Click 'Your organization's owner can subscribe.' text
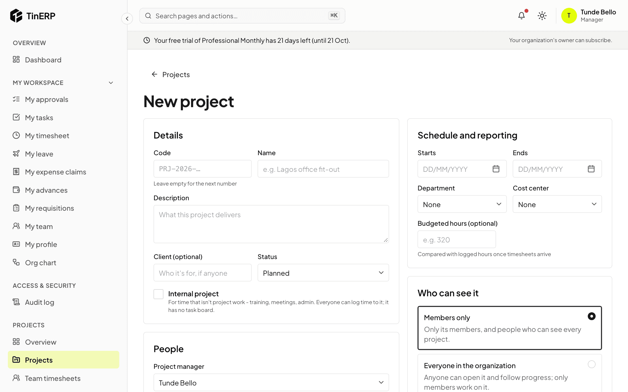The width and height of the screenshot is (628, 392). click(x=560, y=40)
